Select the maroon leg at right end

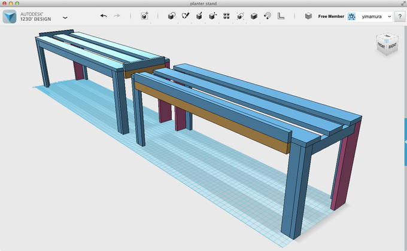346,166
